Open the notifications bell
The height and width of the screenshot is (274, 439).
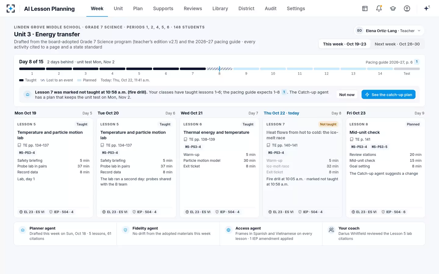pos(379,9)
